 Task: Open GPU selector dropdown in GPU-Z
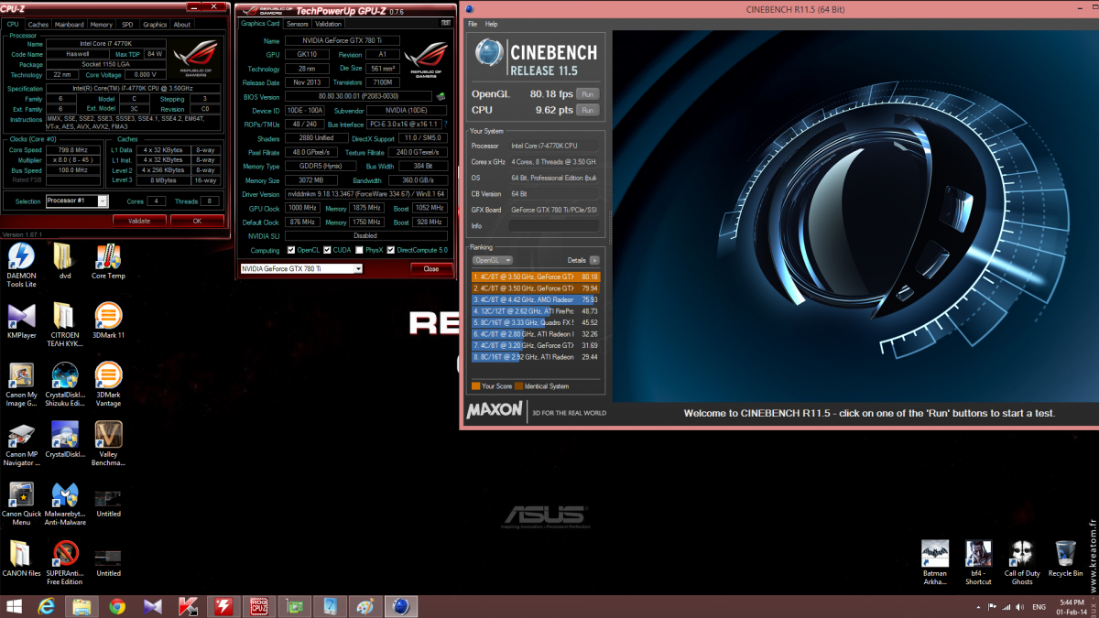pyautogui.click(x=358, y=269)
